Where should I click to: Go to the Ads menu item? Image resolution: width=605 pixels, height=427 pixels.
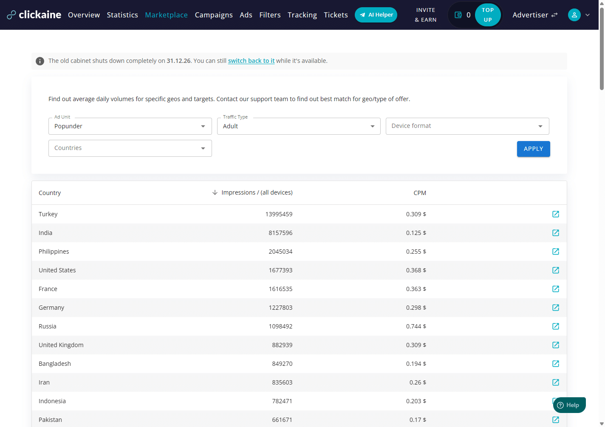click(246, 15)
